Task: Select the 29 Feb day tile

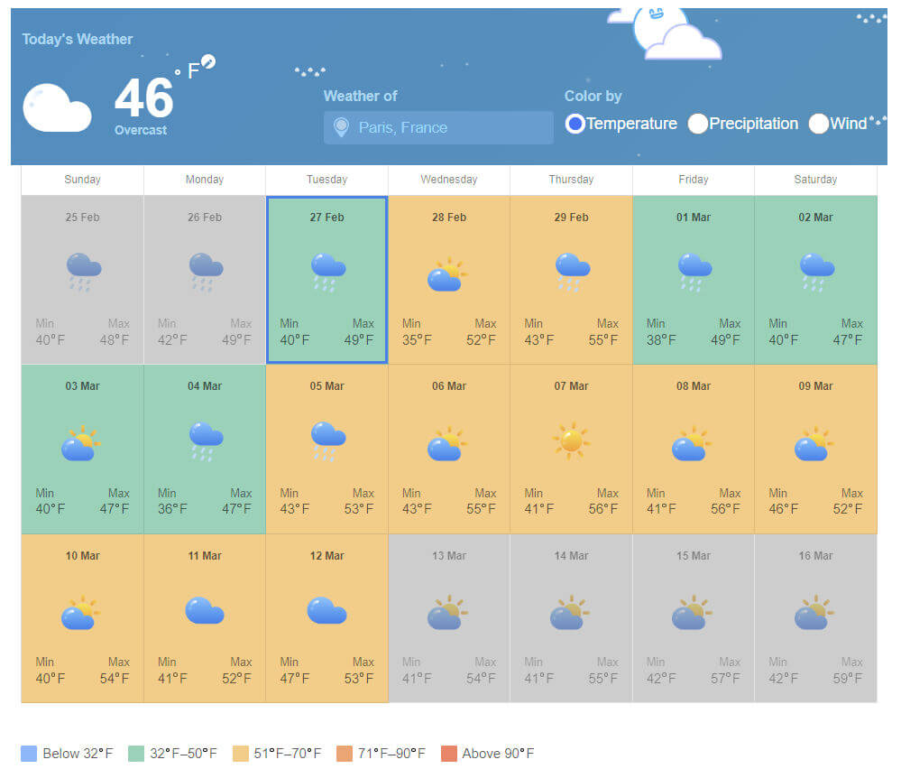Action: (x=571, y=280)
